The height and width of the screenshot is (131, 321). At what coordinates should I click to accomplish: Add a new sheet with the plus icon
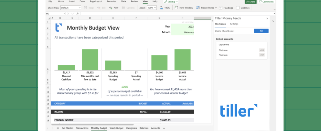(x=164, y=128)
